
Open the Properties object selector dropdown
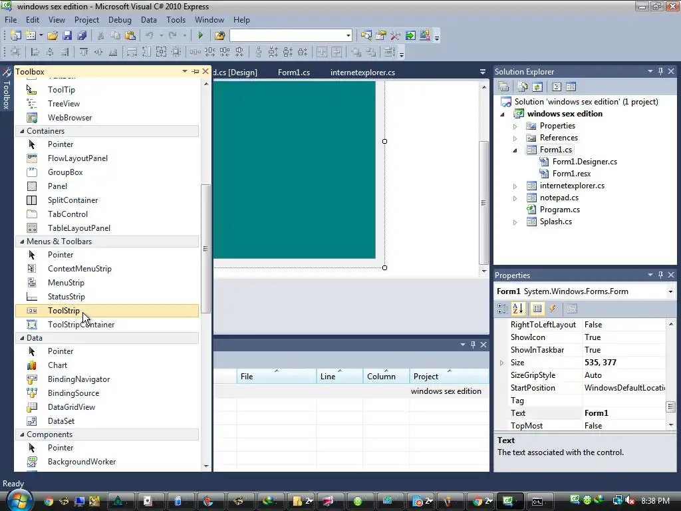tap(670, 291)
